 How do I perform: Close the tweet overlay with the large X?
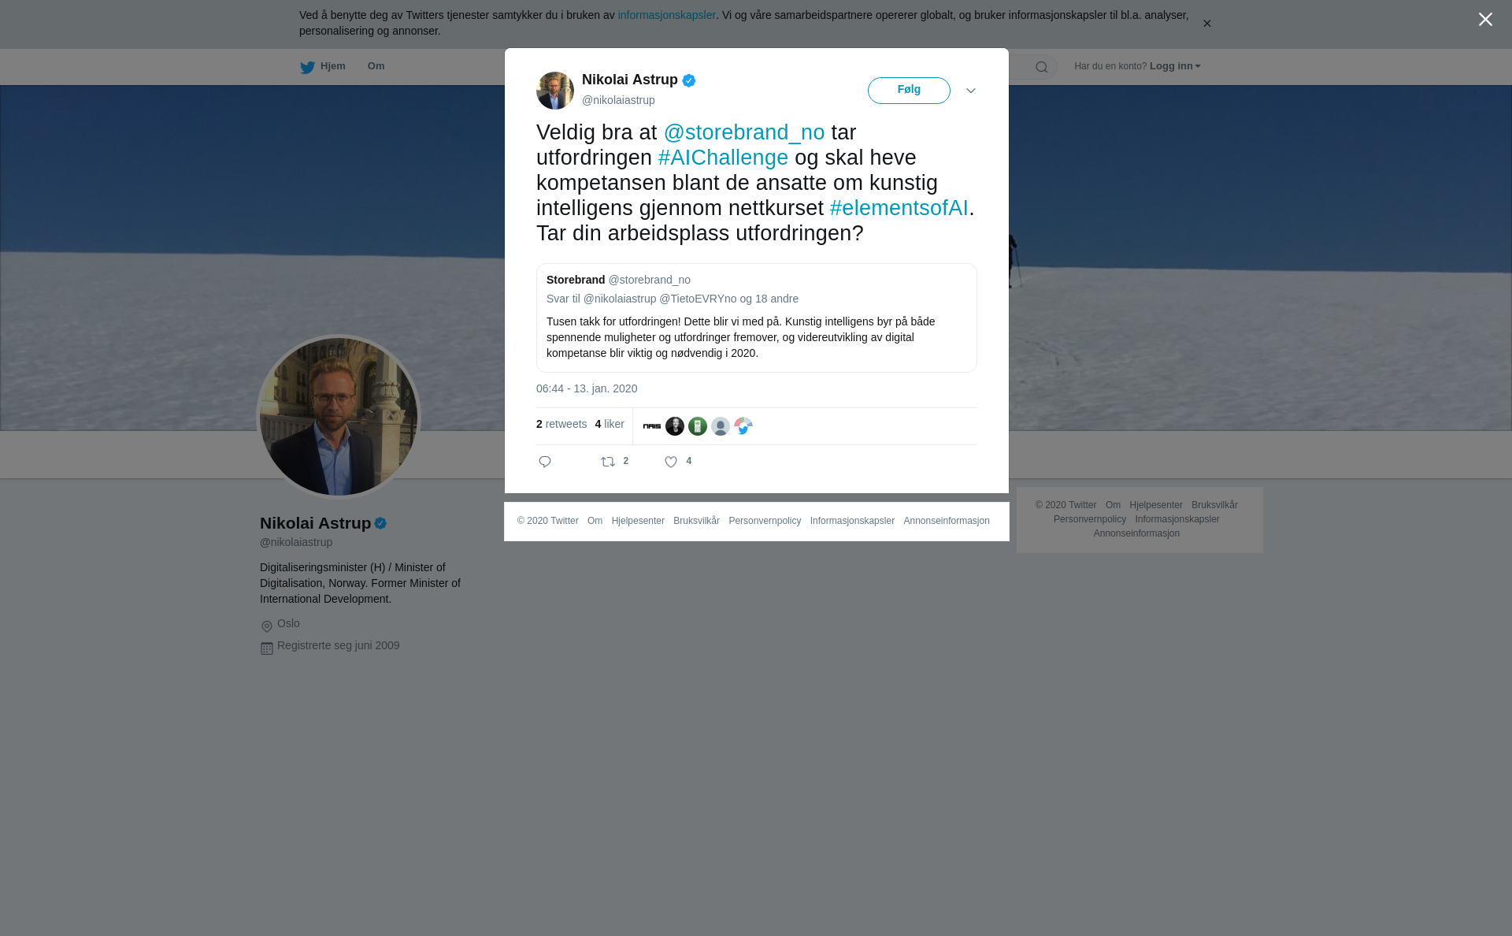[1485, 20]
